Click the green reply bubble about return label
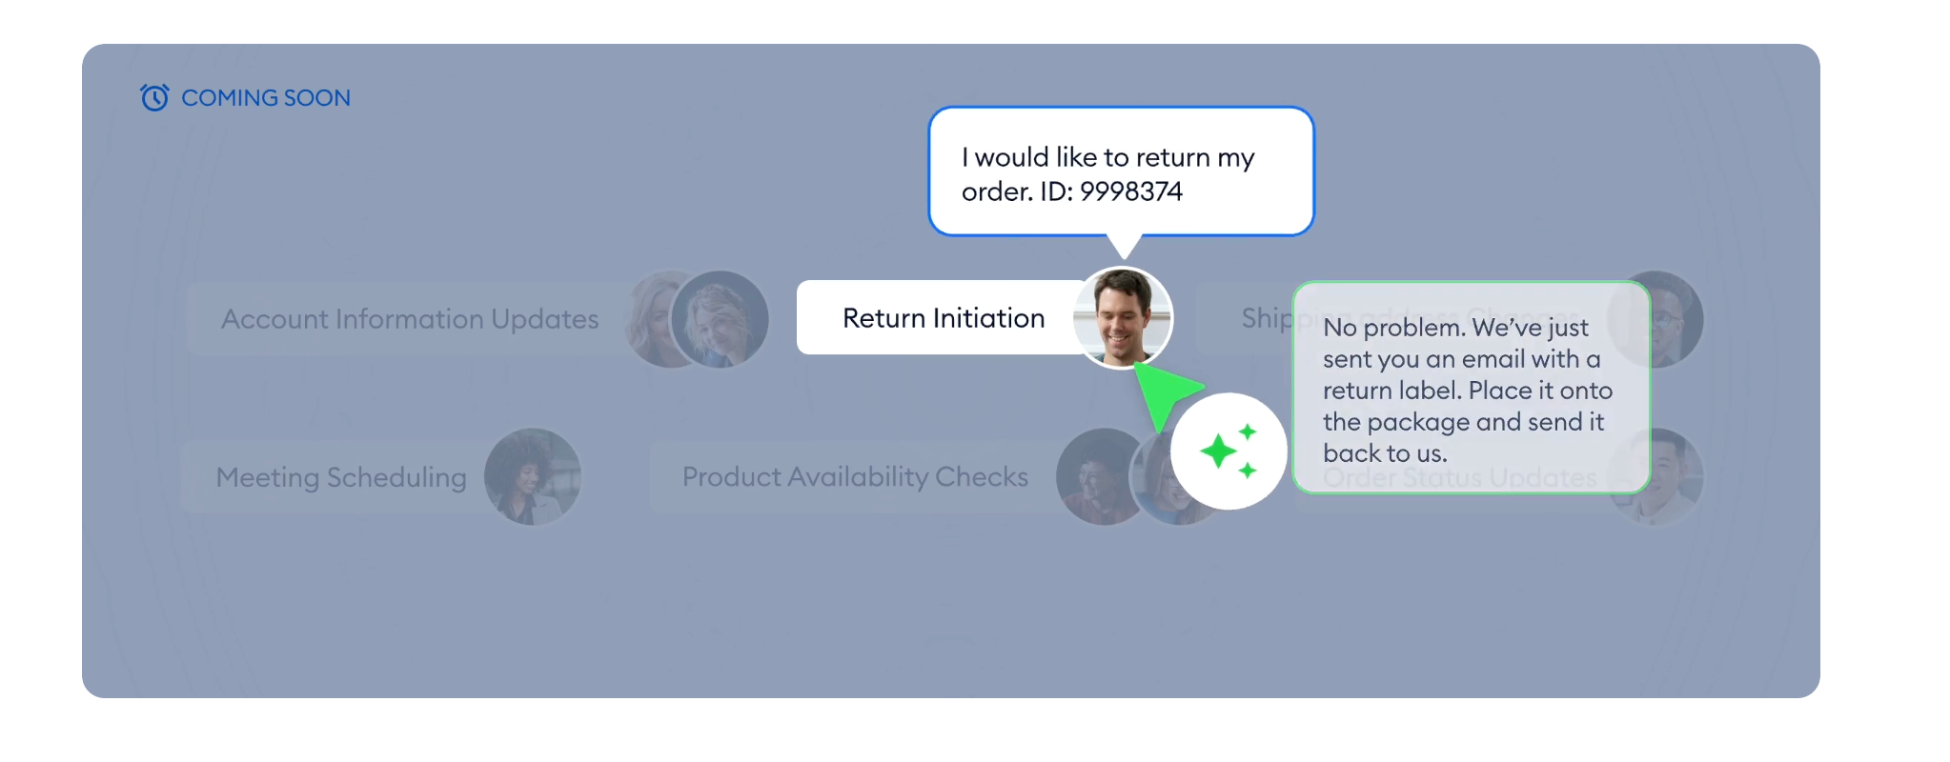Viewport: 1950px width, 762px height. [1472, 388]
